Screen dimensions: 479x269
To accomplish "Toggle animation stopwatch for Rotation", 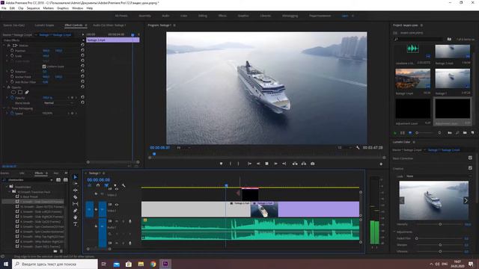I will pos(12,72).
